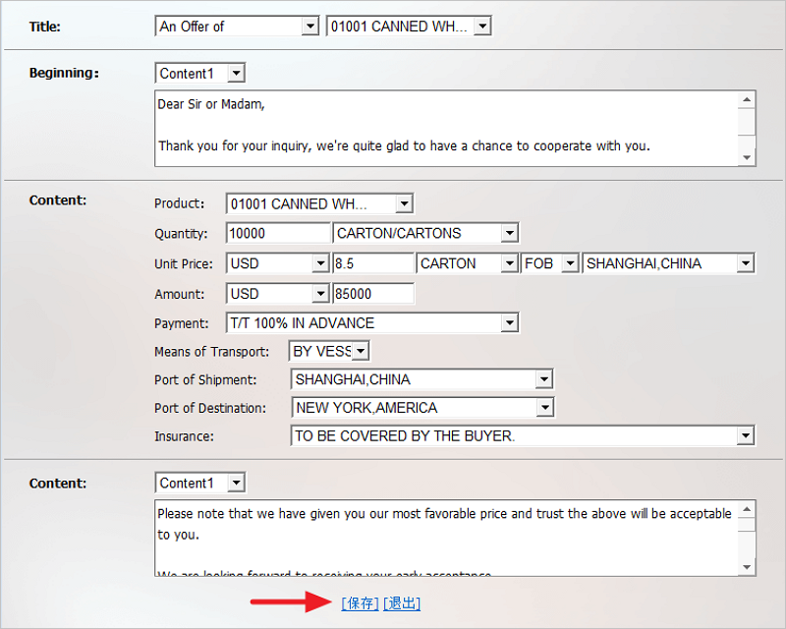Open the Unit Price currency USD dropdown
This screenshot has width=786, height=629.
click(x=277, y=263)
